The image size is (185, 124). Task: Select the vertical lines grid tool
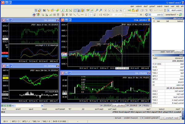point(54,15)
